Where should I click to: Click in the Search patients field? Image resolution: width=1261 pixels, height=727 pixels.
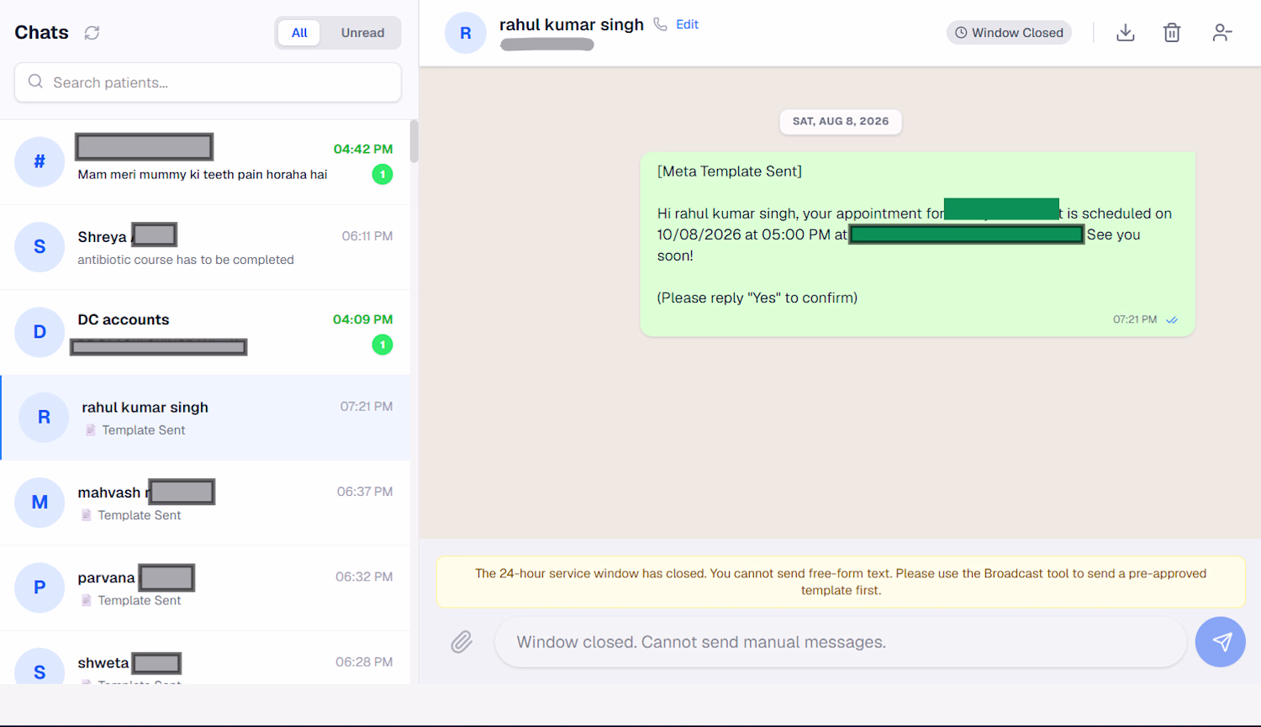tap(208, 82)
